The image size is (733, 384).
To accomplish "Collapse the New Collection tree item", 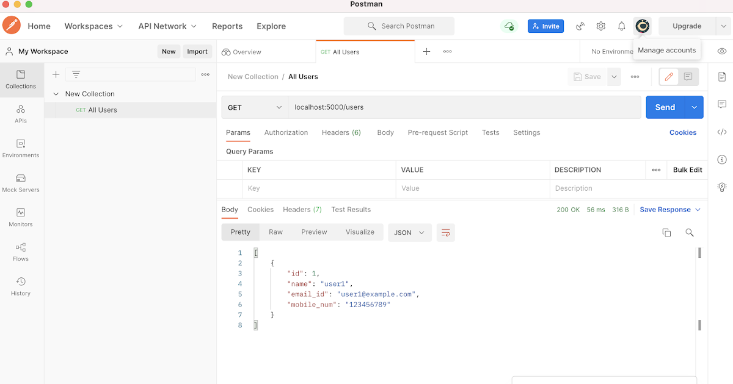I will (x=56, y=94).
